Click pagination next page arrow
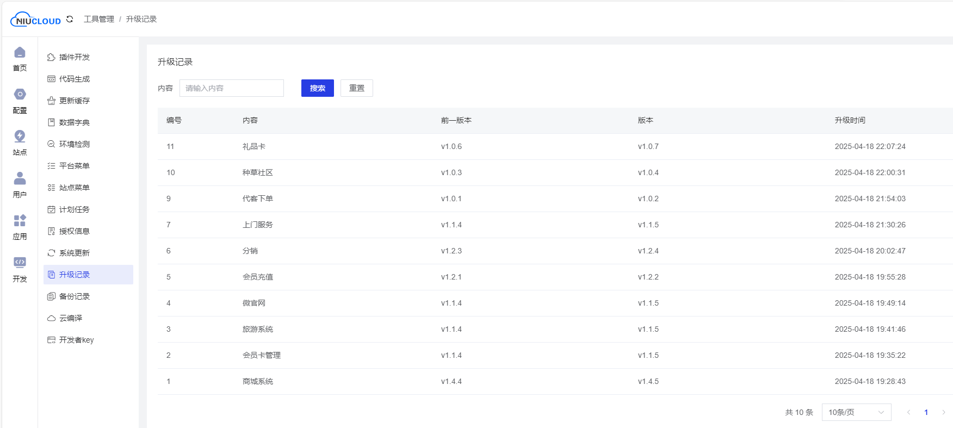 tap(944, 412)
